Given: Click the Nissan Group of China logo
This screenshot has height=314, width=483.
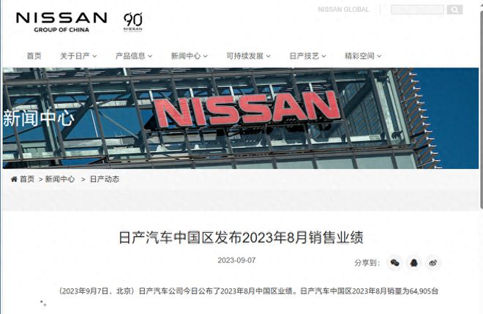Looking at the screenshot, I should [61, 22].
